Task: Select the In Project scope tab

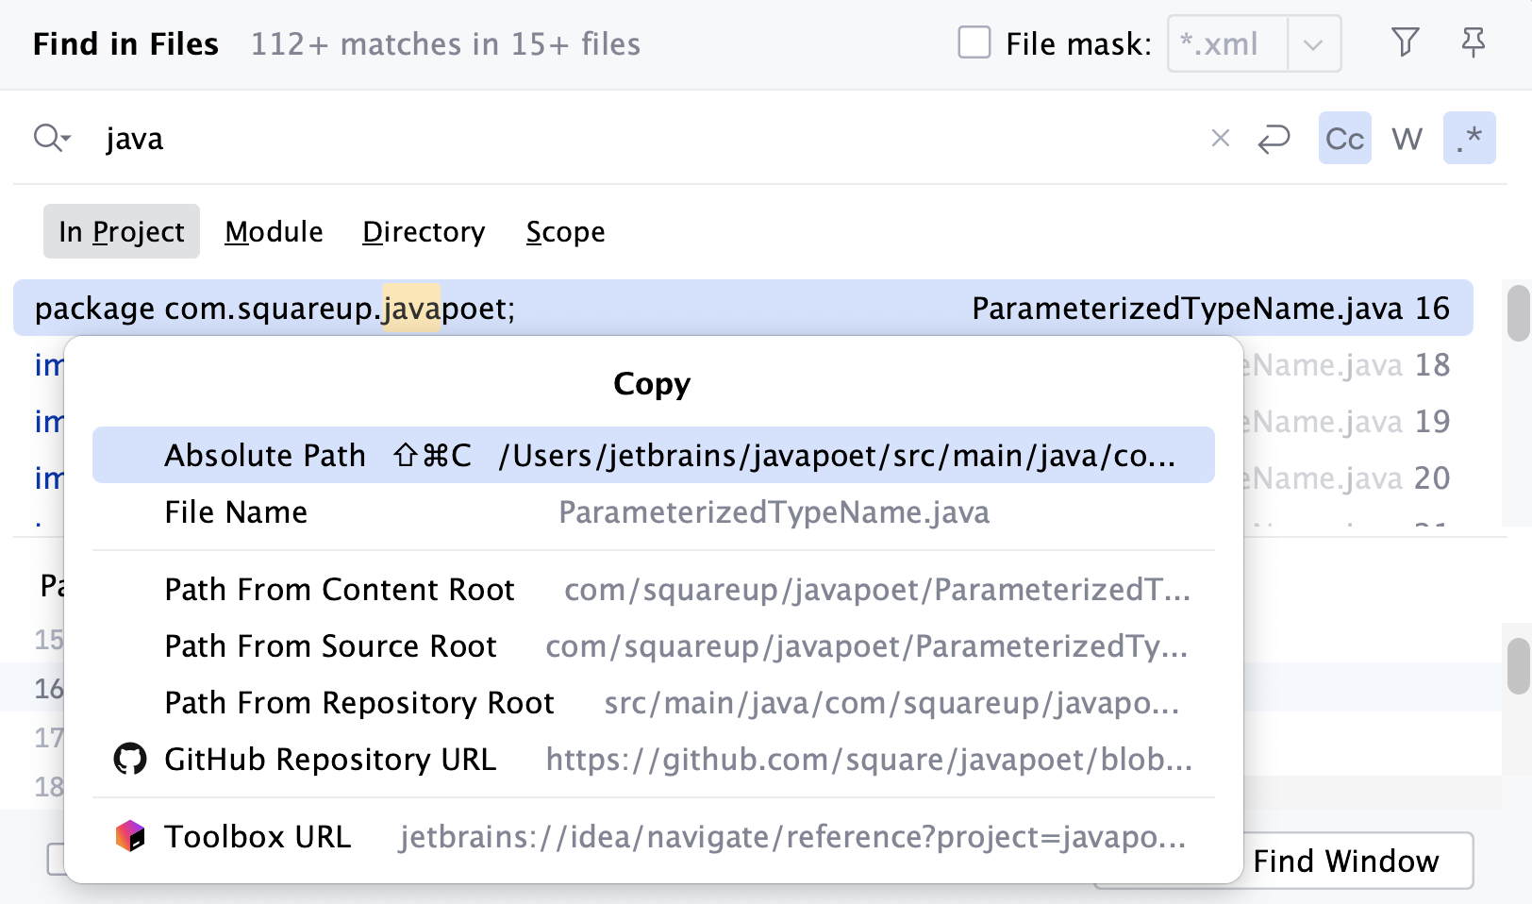Action: click(122, 231)
